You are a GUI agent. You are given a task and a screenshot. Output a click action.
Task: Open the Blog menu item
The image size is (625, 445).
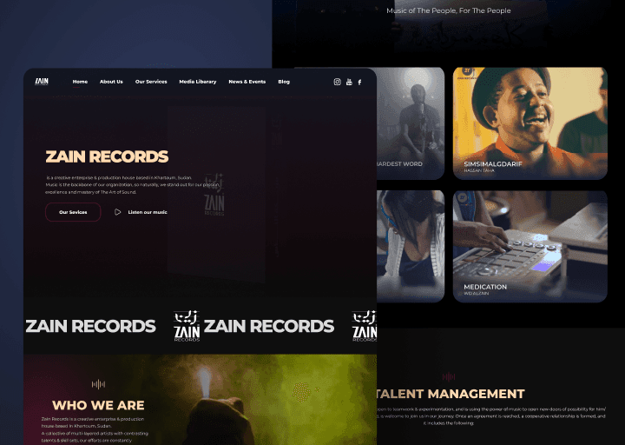click(284, 82)
